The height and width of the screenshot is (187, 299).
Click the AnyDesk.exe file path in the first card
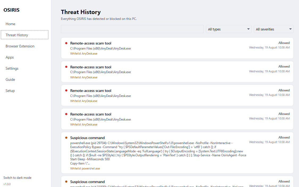tap(101, 48)
